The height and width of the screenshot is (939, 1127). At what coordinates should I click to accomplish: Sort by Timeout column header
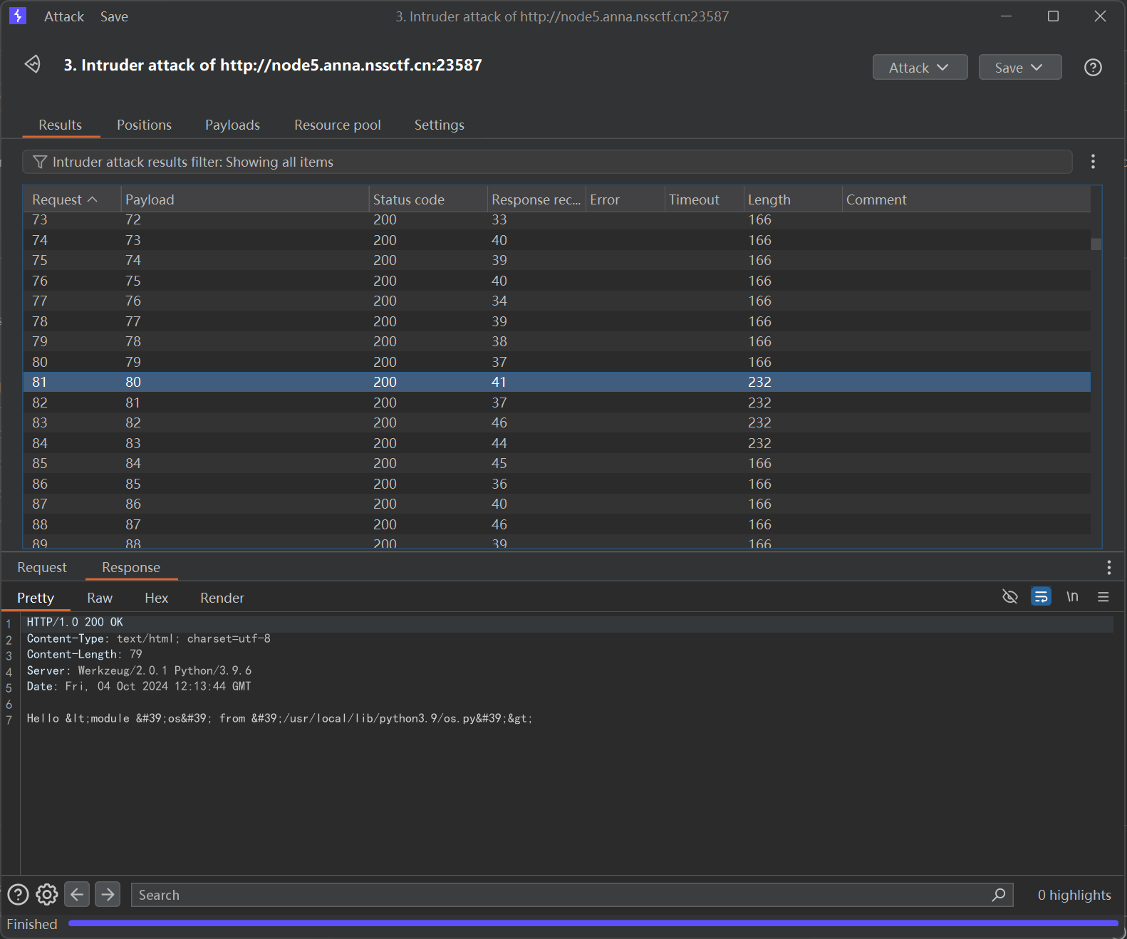pyautogui.click(x=704, y=199)
